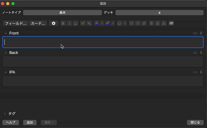The width and height of the screenshot is (207, 128).
Task: Start audio recording with microphone icon
Action: click(157, 23)
